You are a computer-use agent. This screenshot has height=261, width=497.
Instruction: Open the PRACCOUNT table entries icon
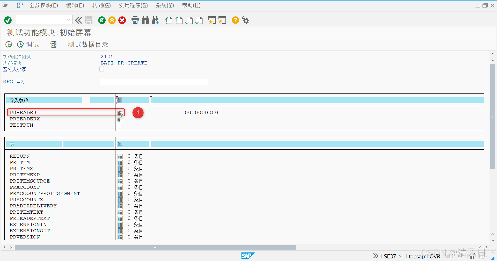(x=120, y=187)
